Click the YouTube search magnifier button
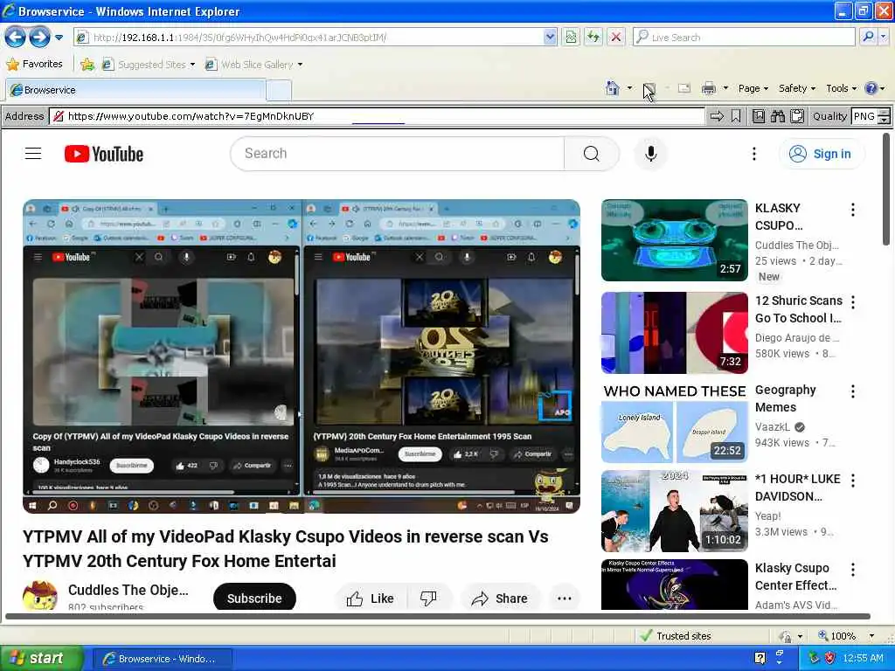This screenshot has height=671, width=895. (x=592, y=154)
